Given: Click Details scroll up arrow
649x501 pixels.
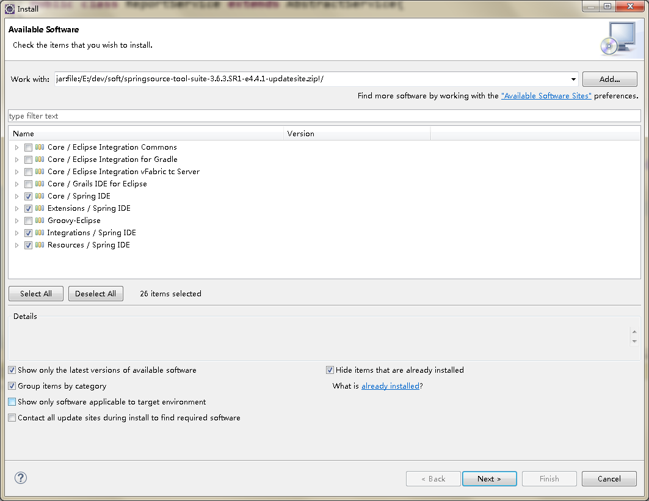Looking at the screenshot, I should pos(634,332).
